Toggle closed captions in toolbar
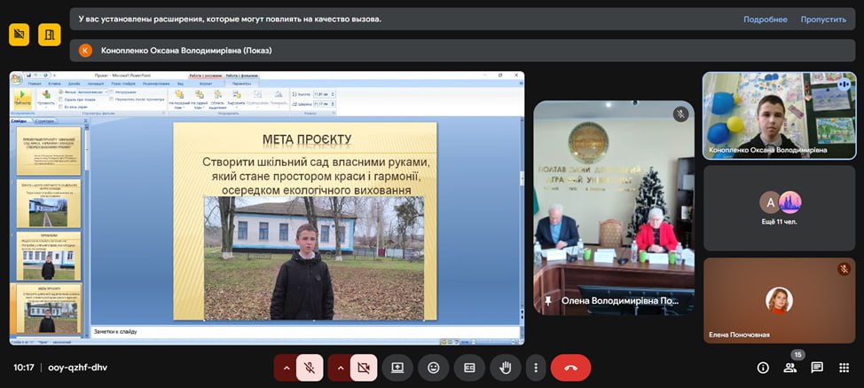The height and width of the screenshot is (388, 864). point(469,368)
